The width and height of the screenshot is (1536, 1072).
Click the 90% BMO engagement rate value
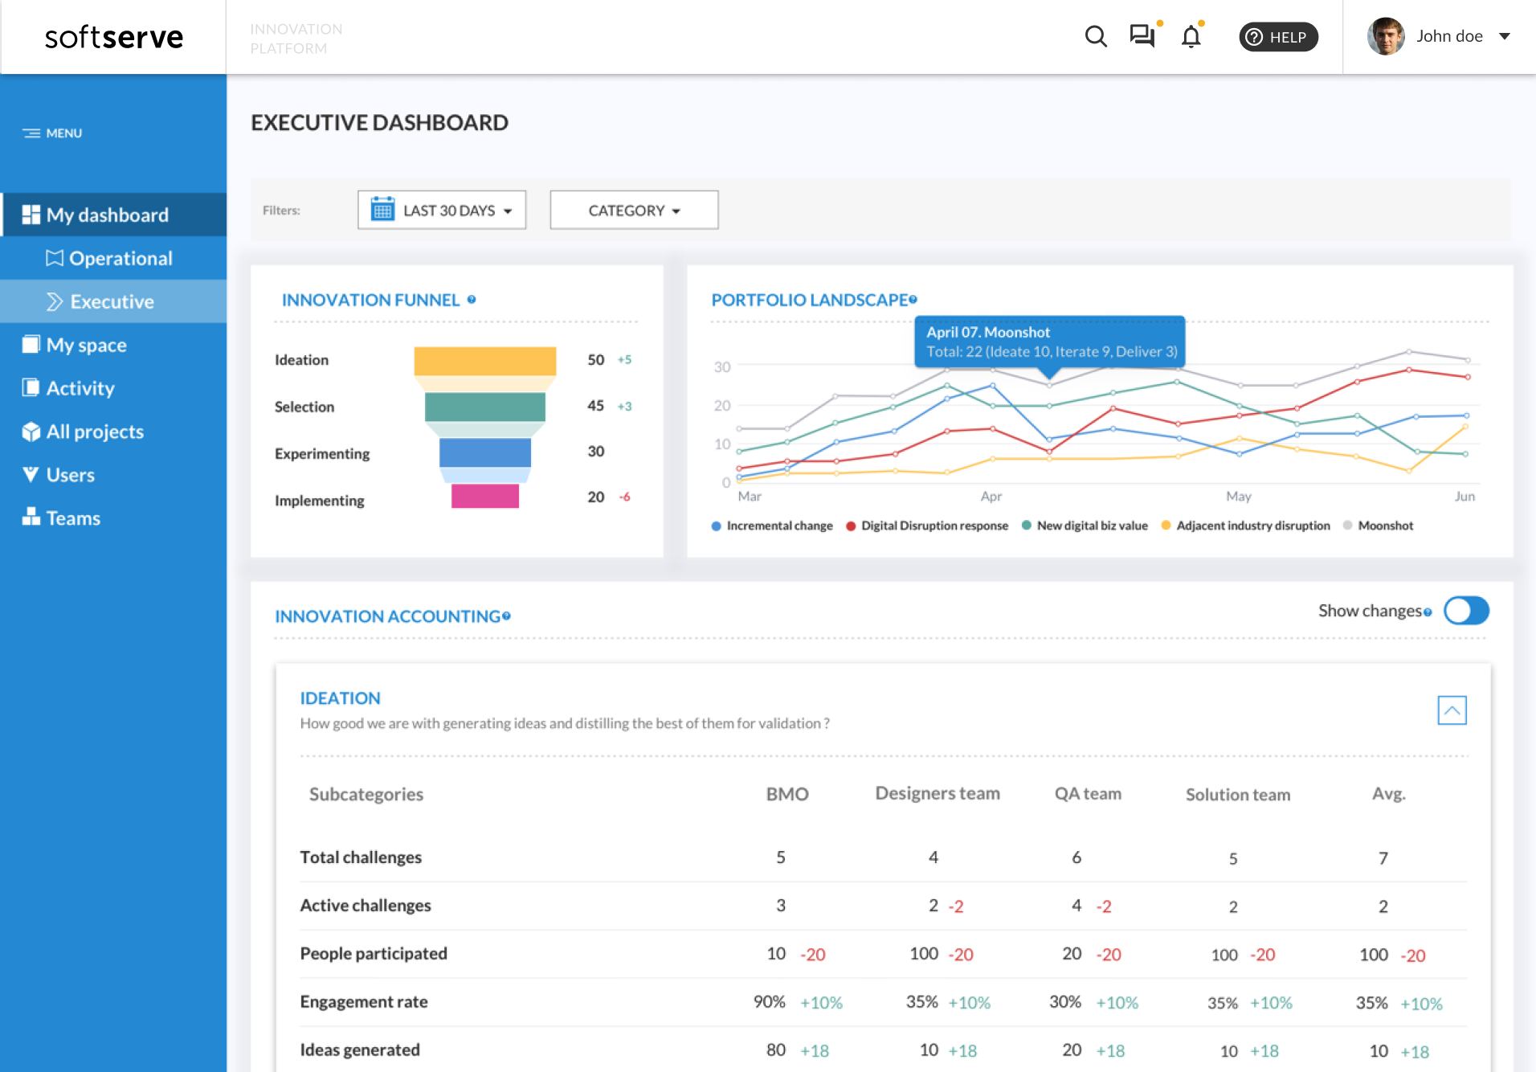[x=770, y=1002]
